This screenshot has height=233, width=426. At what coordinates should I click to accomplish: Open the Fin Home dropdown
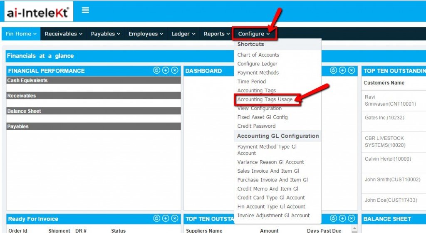21,34
